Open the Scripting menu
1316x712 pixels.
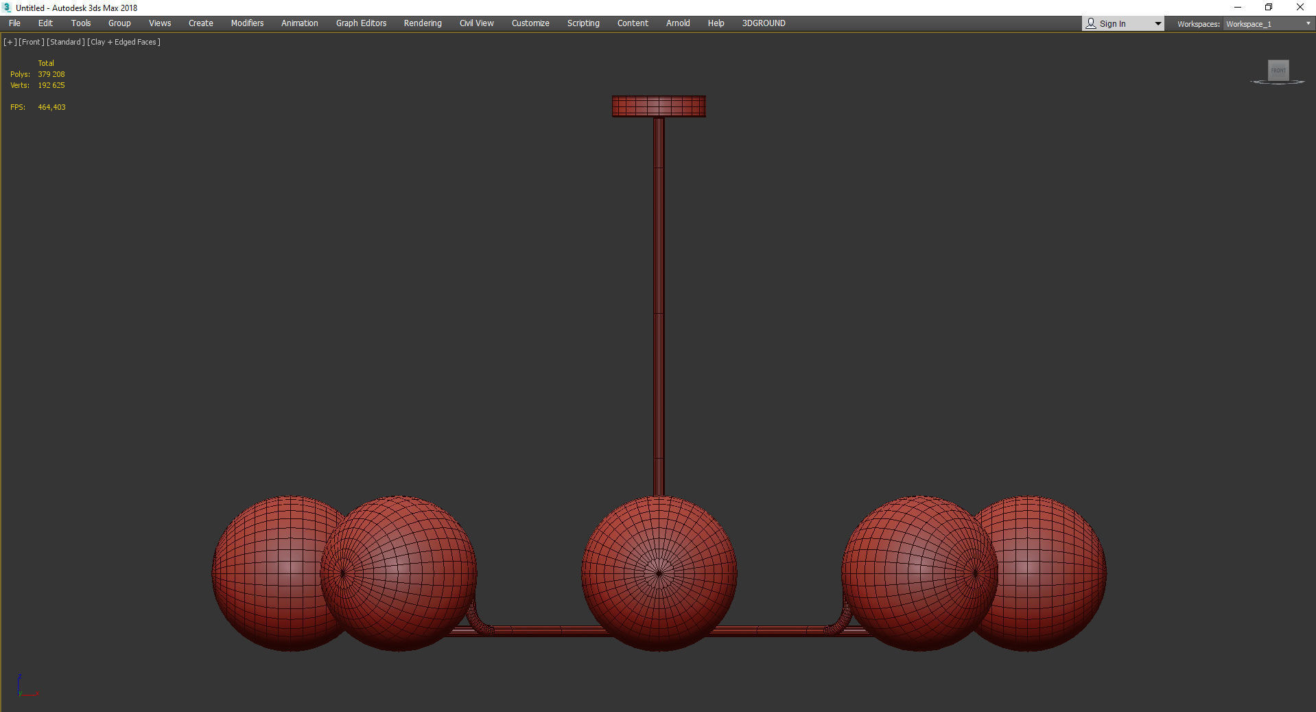[x=583, y=23]
